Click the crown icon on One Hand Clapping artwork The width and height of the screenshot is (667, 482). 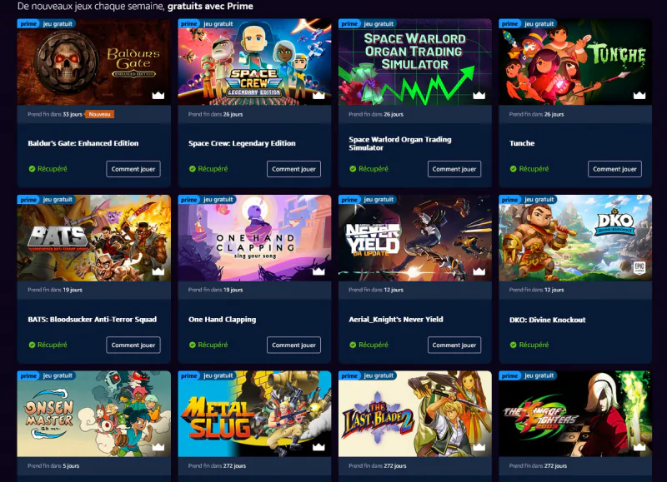318,271
